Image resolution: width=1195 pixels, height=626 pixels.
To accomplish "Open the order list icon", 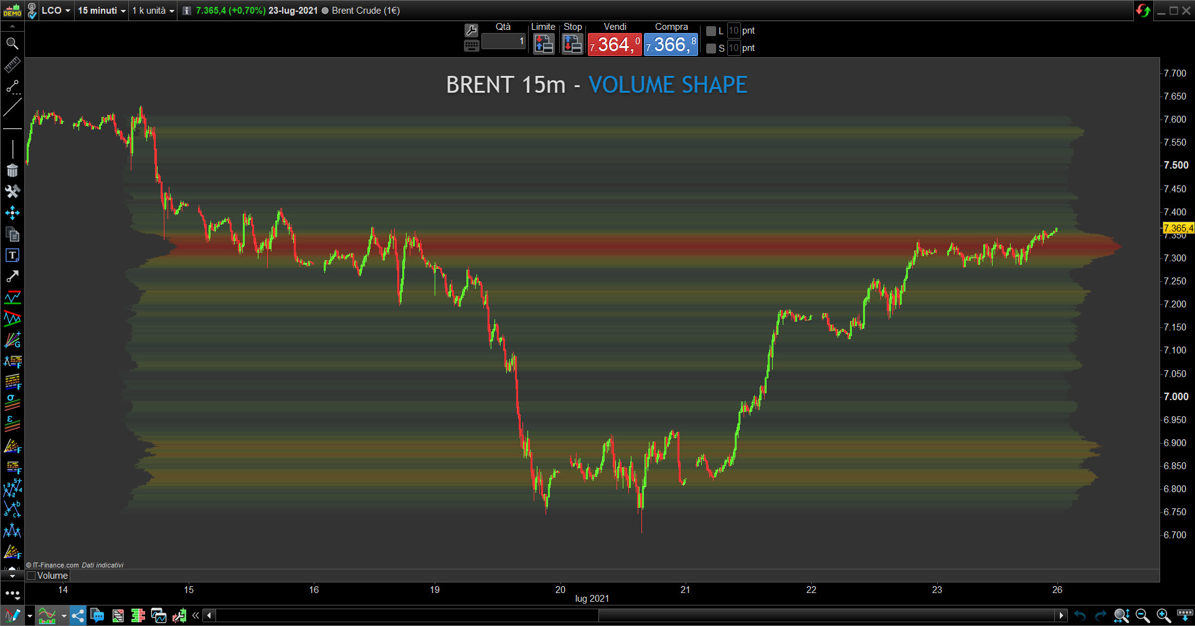I will (118, 616).
